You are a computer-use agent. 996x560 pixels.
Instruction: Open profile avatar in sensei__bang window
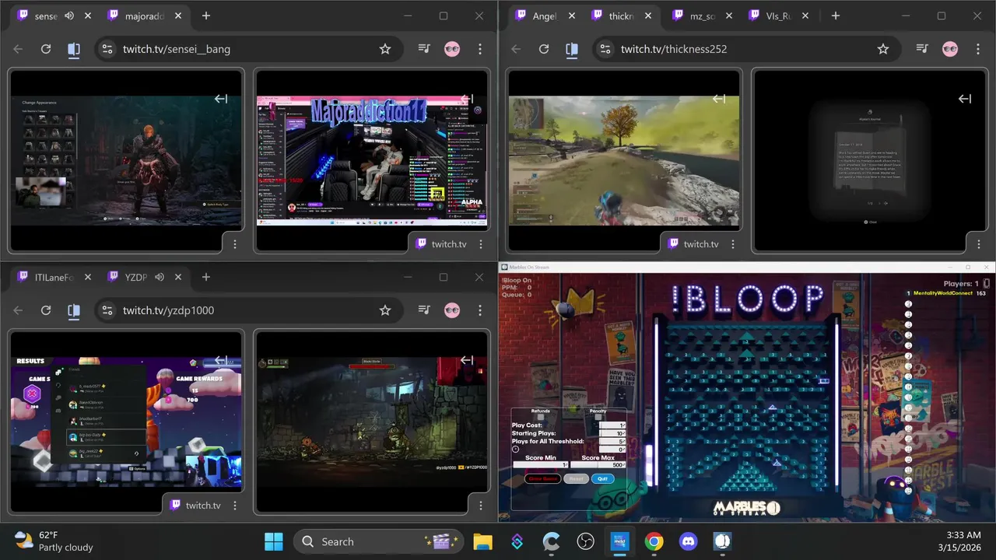pyautogui.click(x=452, y=49)
